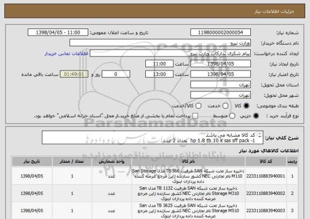
Task: Click the تاریخ ایجاد نیاز date field
Action: (221, 64)
